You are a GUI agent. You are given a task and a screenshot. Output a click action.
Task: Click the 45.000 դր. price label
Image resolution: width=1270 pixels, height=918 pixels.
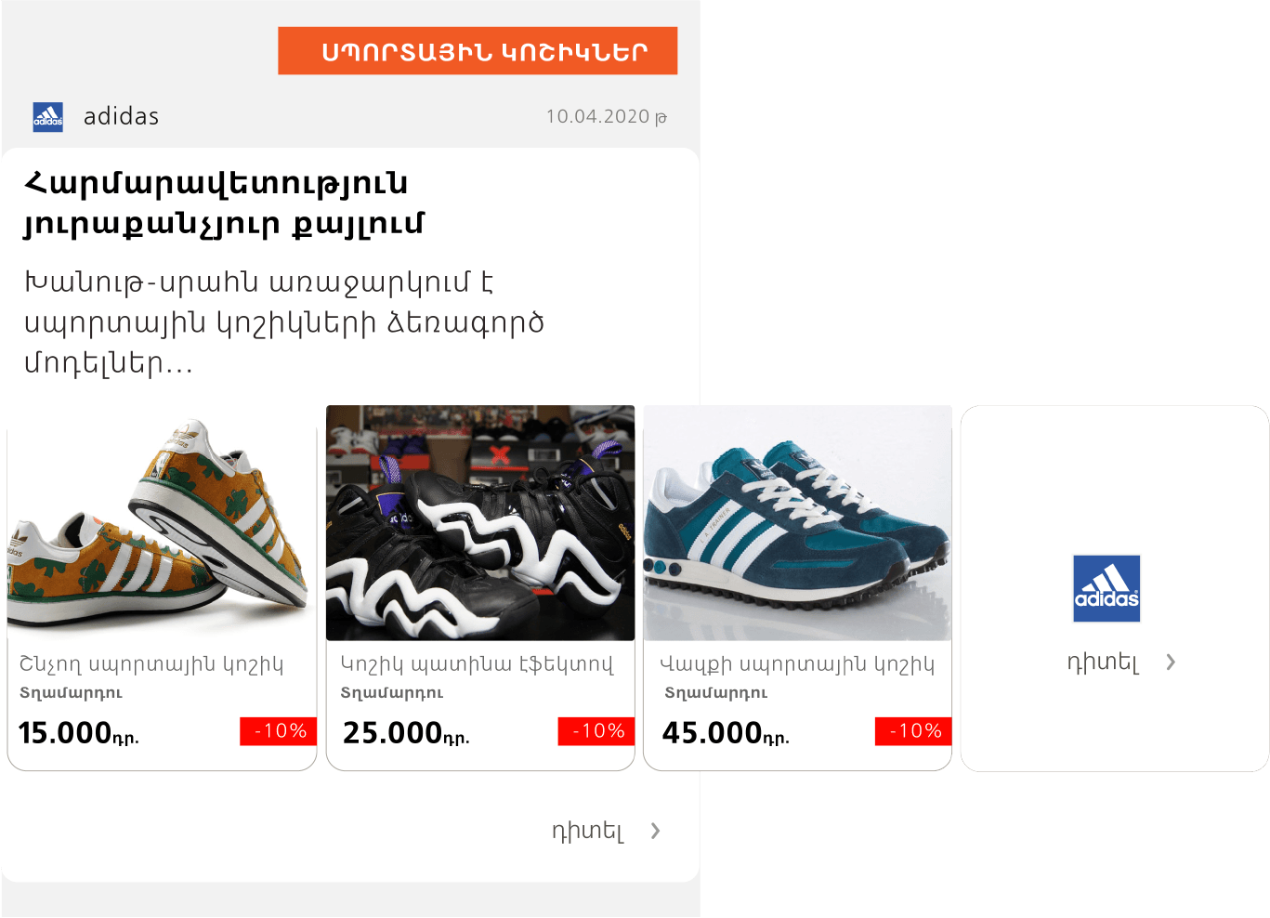[x=726, y=733]
